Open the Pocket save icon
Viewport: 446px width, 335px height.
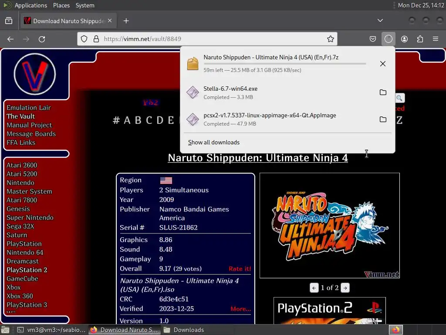[x=373, y=39]
